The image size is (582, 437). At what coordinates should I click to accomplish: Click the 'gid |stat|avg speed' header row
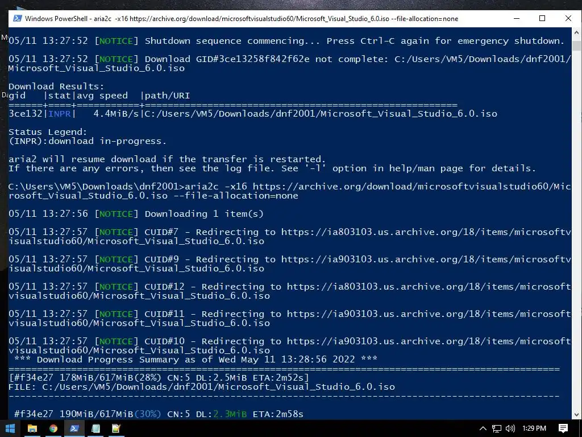click(99, 96)
